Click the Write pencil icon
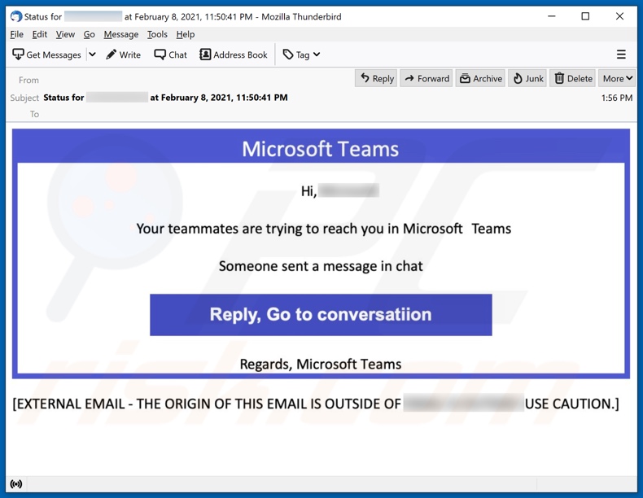 tap(112, 55)
